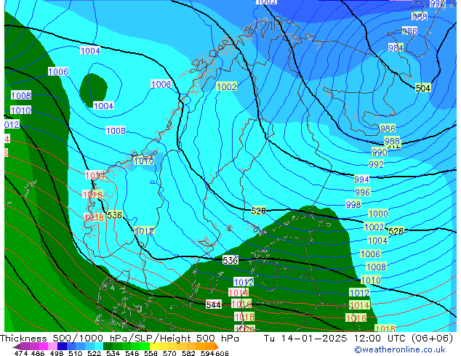Click legend scale value 510

click(x=76, y=353)
